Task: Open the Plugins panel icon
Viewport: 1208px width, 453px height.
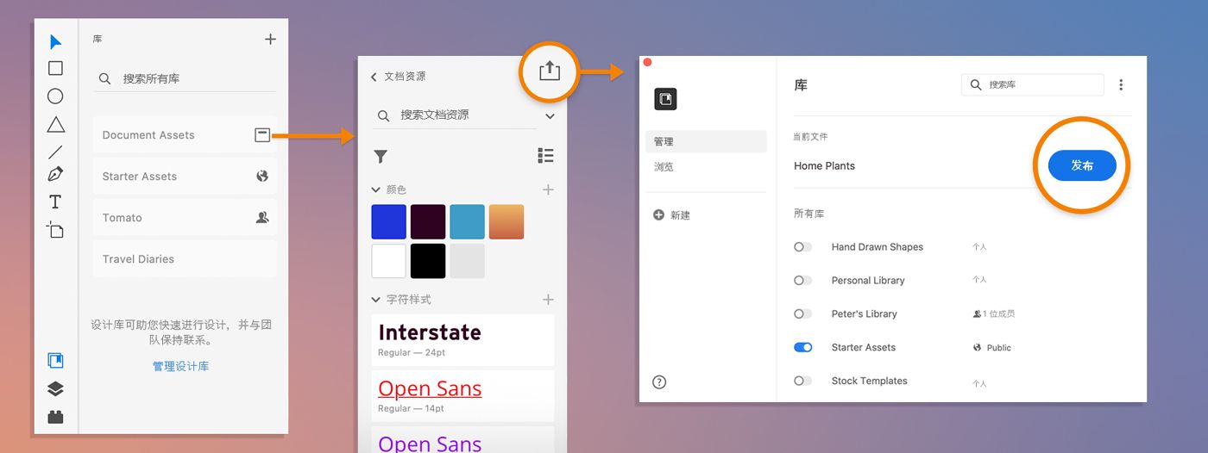Action: pos(55,417)
